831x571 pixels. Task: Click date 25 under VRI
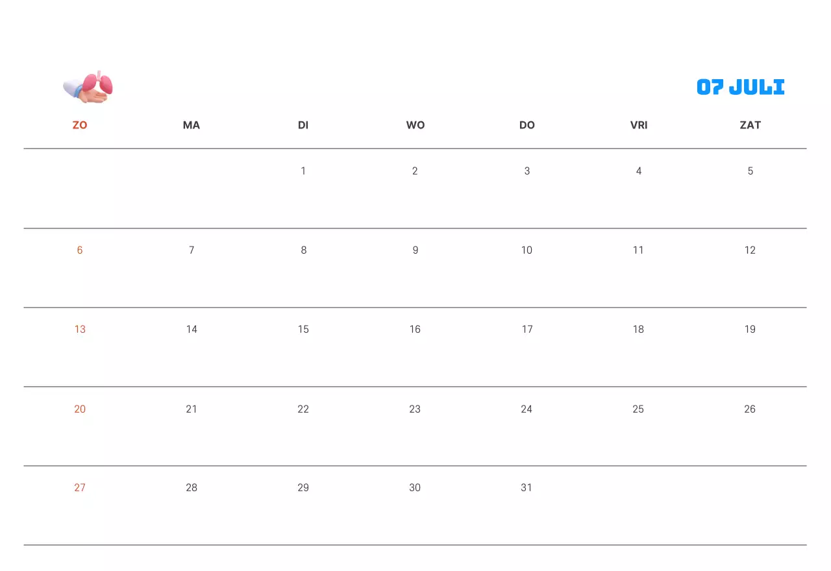638,409
